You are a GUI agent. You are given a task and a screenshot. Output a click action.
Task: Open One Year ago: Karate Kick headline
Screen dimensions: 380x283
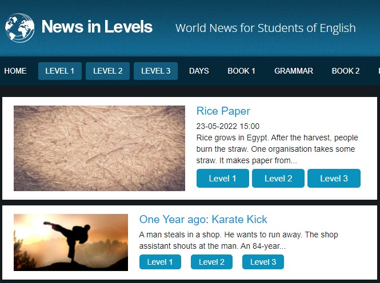[x=203, y=220]
